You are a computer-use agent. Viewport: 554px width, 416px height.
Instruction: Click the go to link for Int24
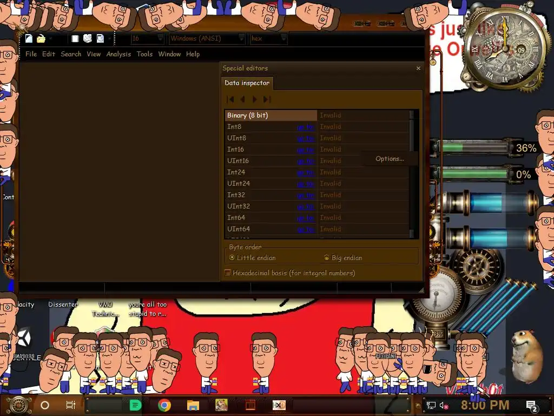point(306,172)
